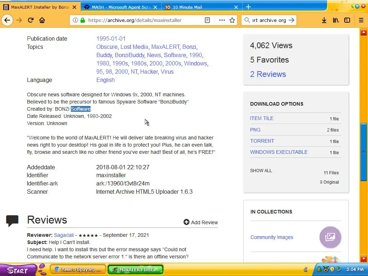The height and width of the screenshot is (276, 368).
Task: Download the PNG files
Action: coord(255,130)
